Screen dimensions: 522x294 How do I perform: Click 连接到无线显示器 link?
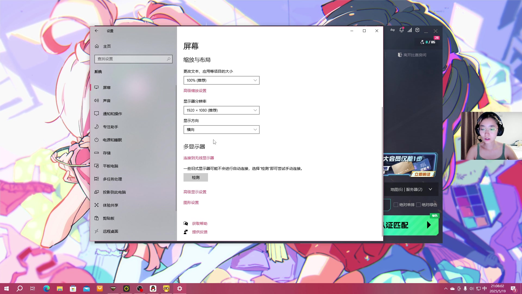(x=198, y=158)
